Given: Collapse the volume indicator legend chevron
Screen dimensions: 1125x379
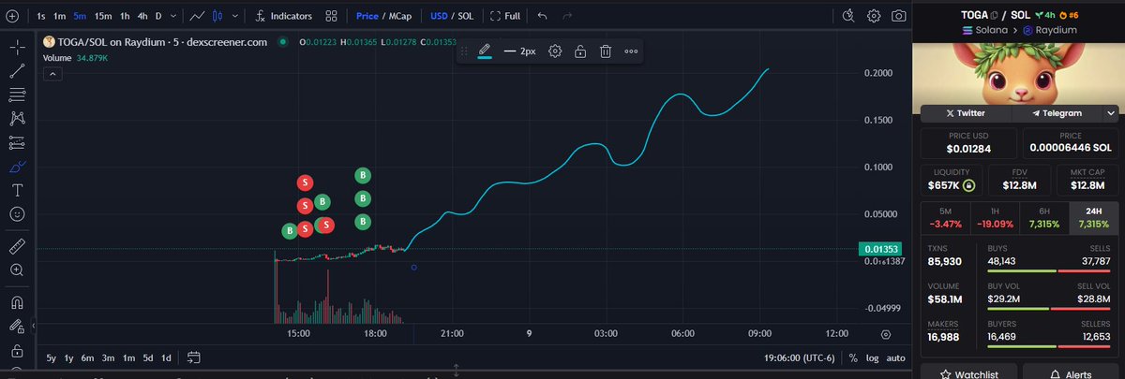Looking at the screenshot, I should [52, 73].
